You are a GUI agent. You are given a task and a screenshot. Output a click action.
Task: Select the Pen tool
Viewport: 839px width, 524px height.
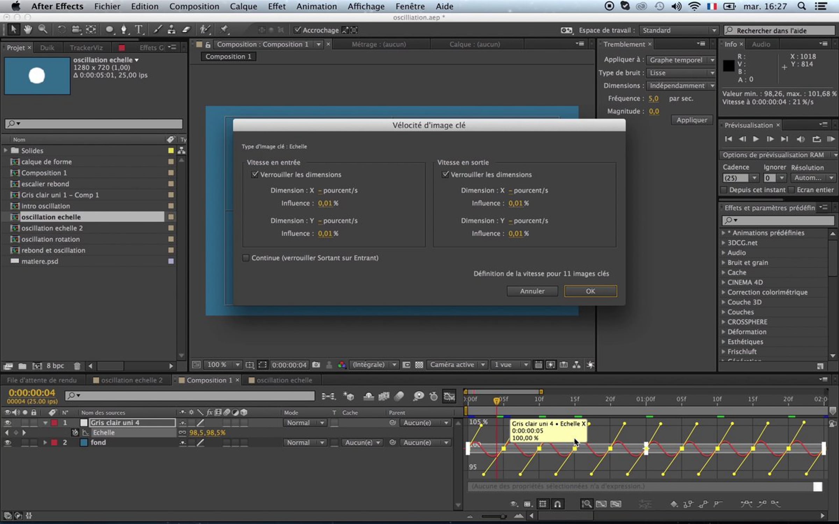pyautogui.click(x=124, y=30)
